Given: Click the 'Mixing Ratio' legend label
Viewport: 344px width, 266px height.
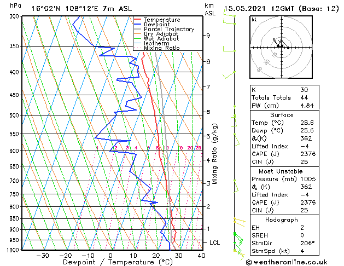Looking at the screenshot, I should 162,48.
